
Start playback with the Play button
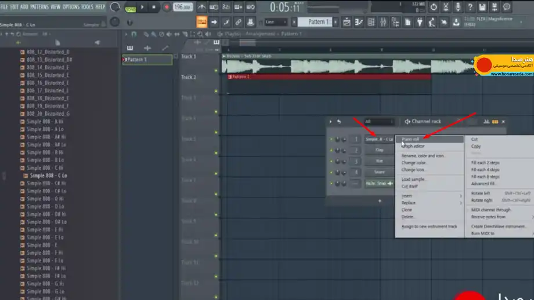point(142,7)
